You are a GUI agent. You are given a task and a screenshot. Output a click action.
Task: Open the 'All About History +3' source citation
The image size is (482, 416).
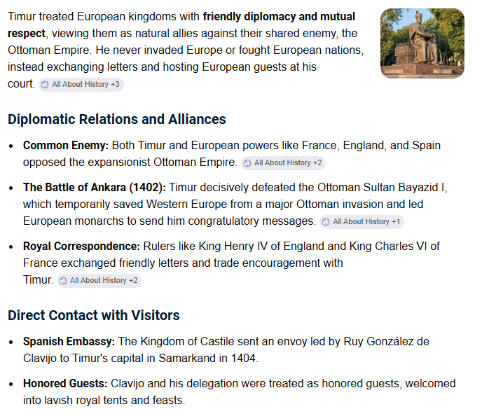(x=81, y=85)
